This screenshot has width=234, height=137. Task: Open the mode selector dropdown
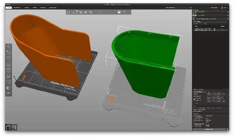tap(214, 8)
